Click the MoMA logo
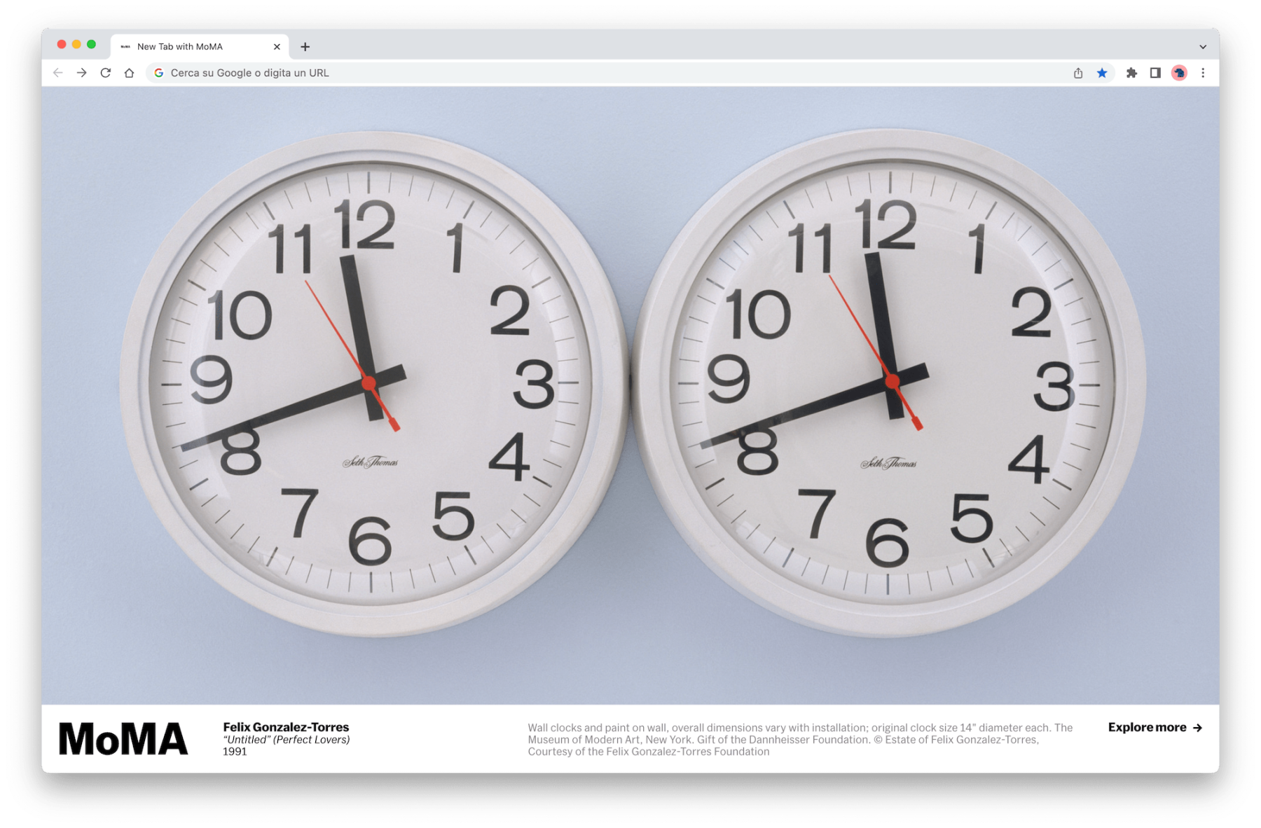 pos(123,739)
